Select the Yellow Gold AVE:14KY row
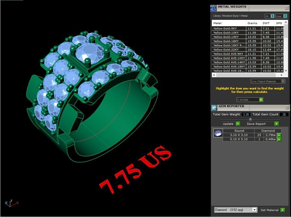The height and width of the screenshot is (217, 291). click(248, 62)
